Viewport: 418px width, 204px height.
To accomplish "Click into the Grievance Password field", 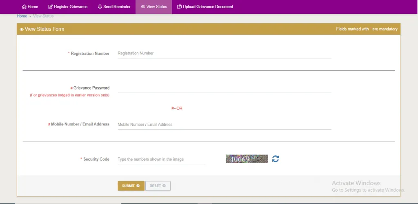I will pyautogui.click(x=224, y=88).
